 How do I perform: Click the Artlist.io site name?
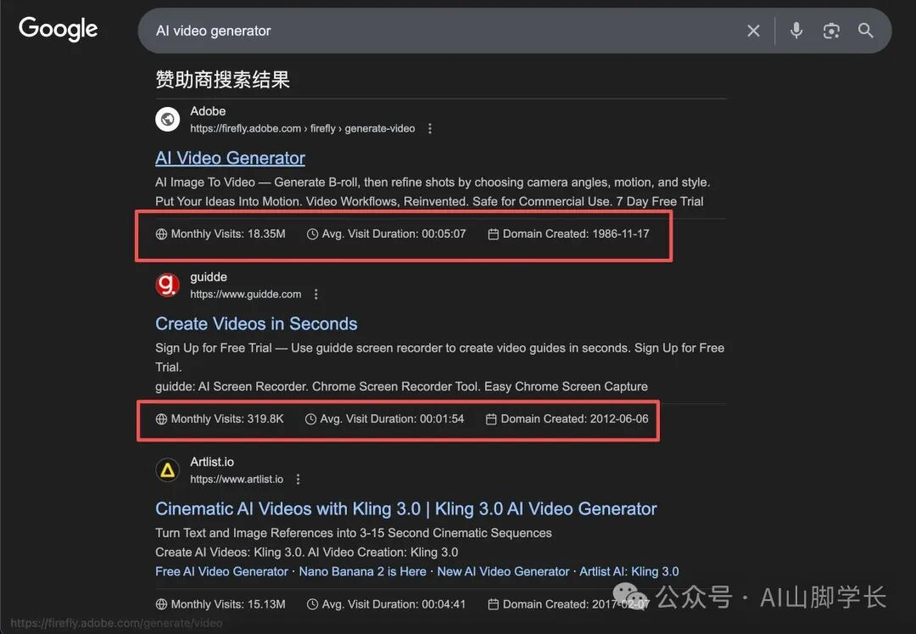coord(212,462)
